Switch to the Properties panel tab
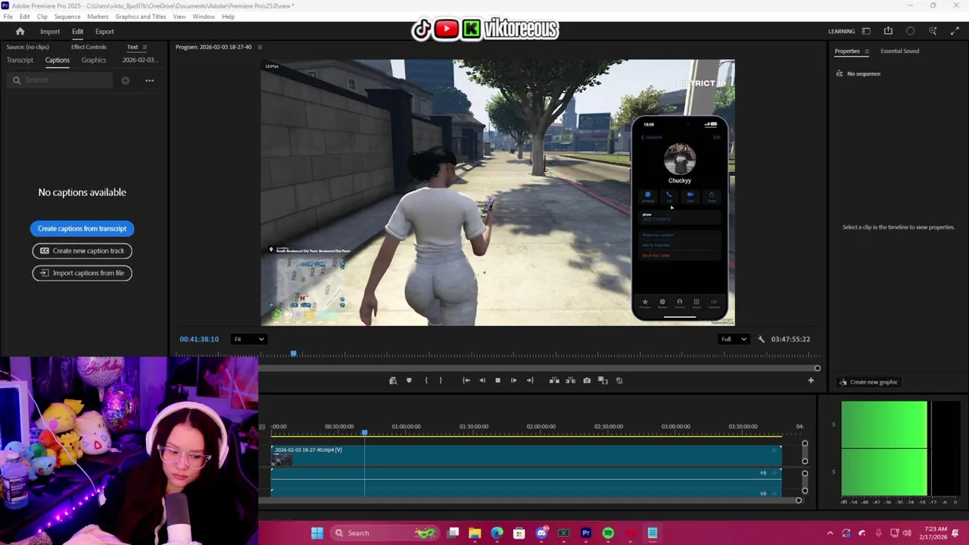Image resolution: width=969 pixels, height=545 pixels. pos(847,51)
